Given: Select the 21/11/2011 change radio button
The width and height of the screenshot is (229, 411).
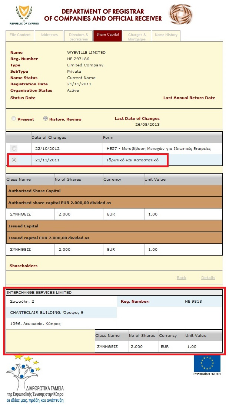Looking at the screenshot, I should coord(14,160).
